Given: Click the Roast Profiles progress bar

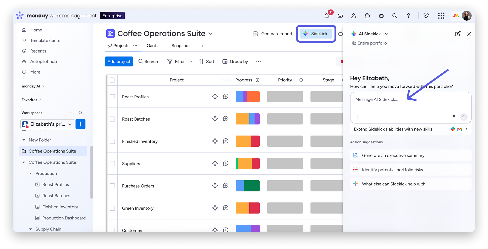Looking at the screenshot, I should (248, 97).
